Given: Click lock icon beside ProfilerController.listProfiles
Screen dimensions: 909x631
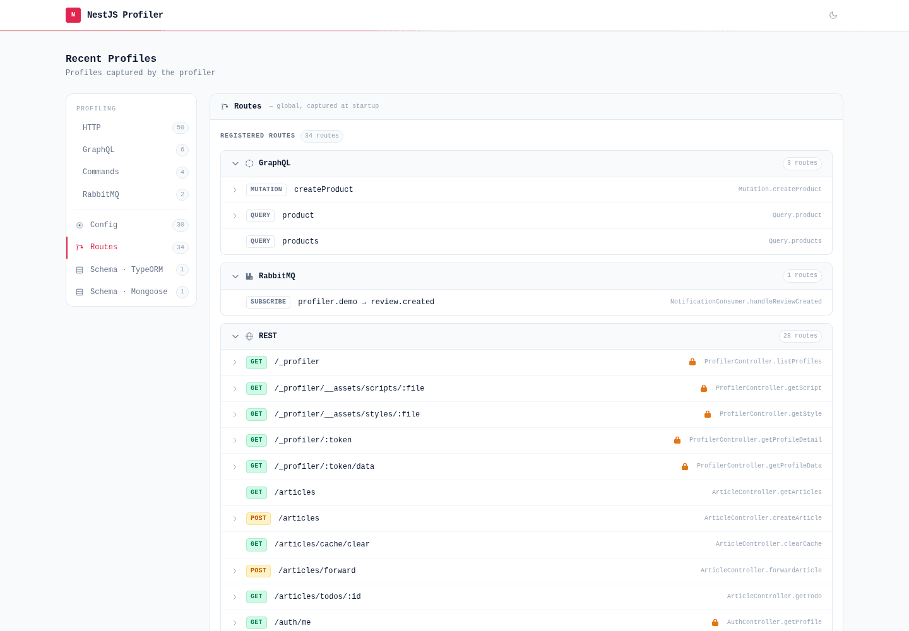Looking at the screenshot, I should tap(692, 362).
